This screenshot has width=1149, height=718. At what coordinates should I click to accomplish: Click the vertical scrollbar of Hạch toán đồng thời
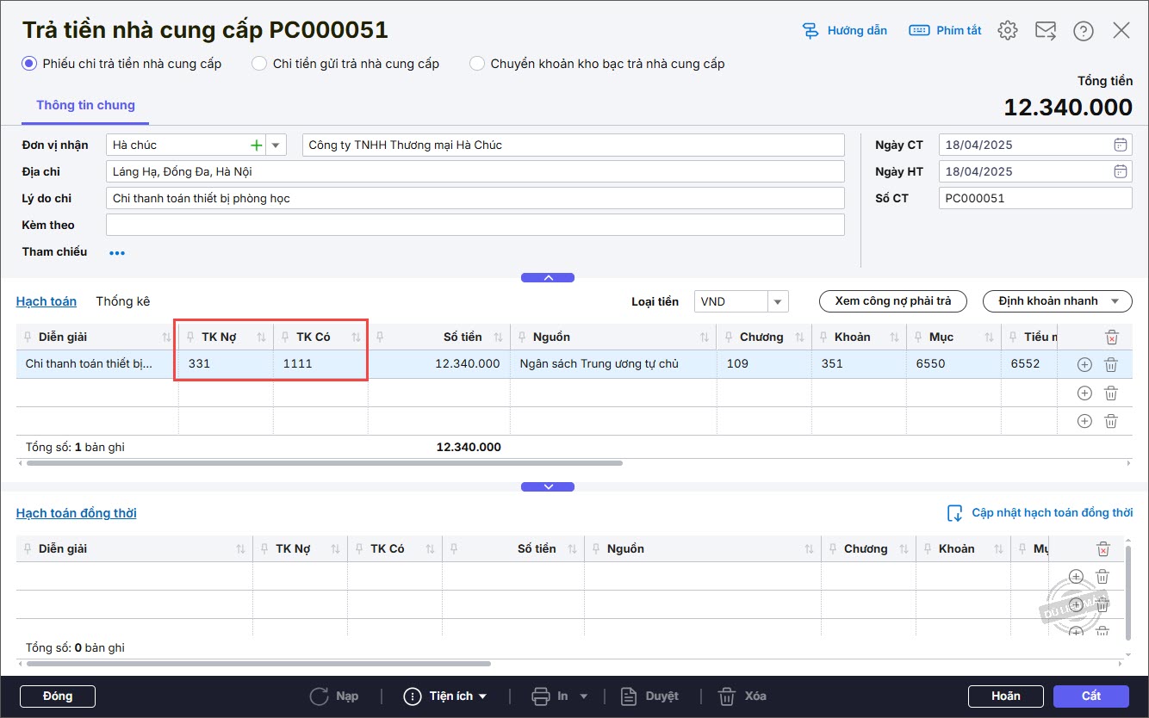(1129, 591)
